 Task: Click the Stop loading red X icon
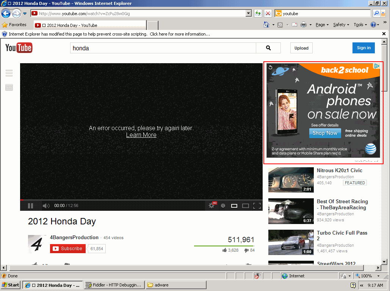pyautogui.click(x=268, y=13)
